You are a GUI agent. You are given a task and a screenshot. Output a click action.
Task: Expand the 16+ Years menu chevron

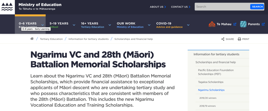click(x=110, y=25)
